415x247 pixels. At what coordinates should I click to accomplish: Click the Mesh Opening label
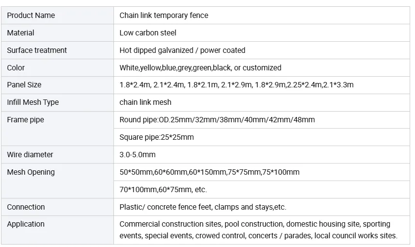(x=31, y=172)
